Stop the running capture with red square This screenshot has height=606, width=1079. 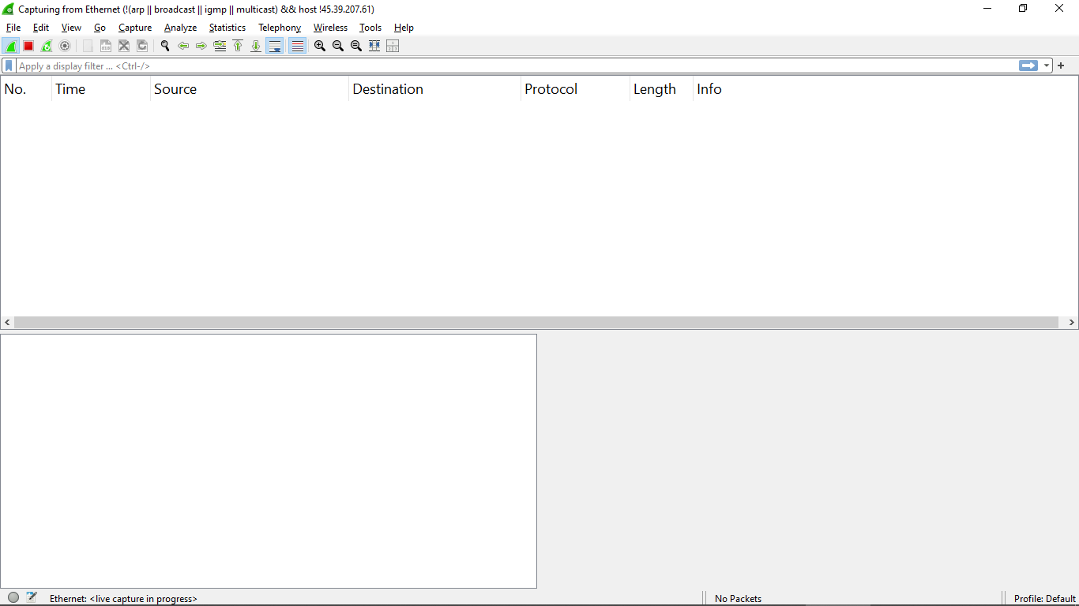[28, 46]
